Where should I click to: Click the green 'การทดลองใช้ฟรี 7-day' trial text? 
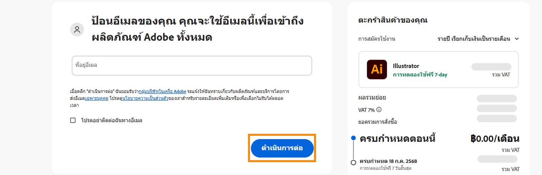click(x=420, y=75)
